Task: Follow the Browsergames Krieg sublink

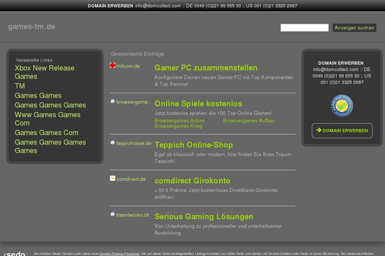Action: (x=178, y=126)
